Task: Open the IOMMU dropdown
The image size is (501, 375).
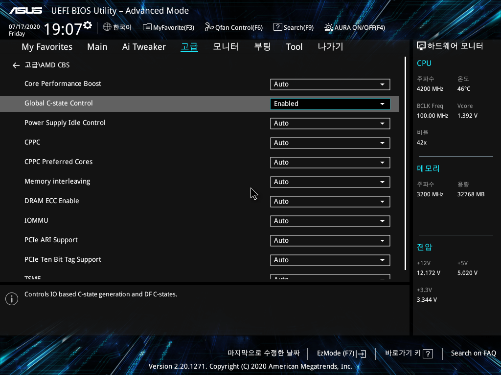Action: [330, 221]
